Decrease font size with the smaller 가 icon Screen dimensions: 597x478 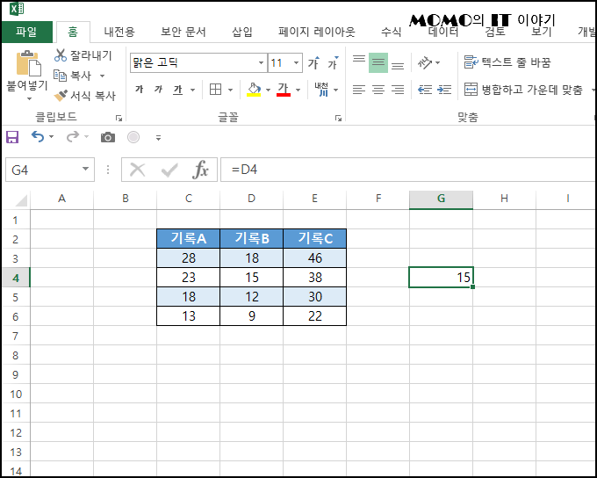(333, 63)
